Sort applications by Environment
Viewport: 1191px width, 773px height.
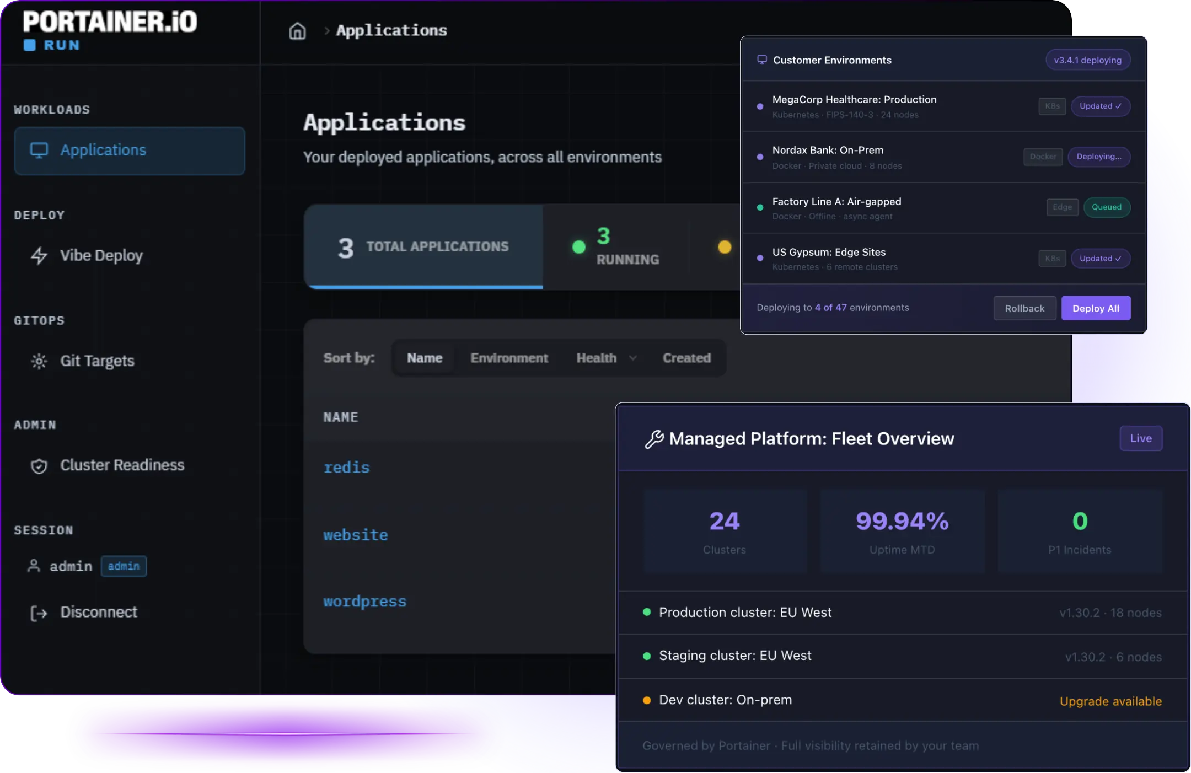[509, 358]
